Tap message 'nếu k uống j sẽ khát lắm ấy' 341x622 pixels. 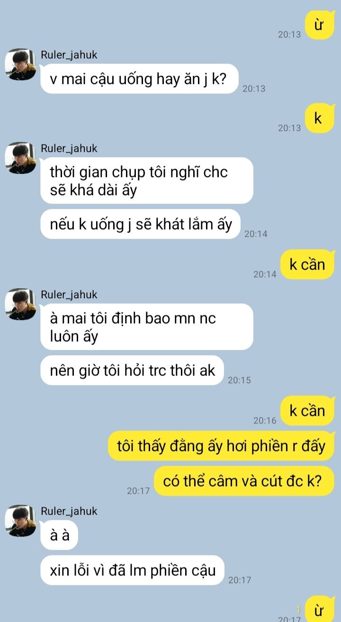coord(141,224)
